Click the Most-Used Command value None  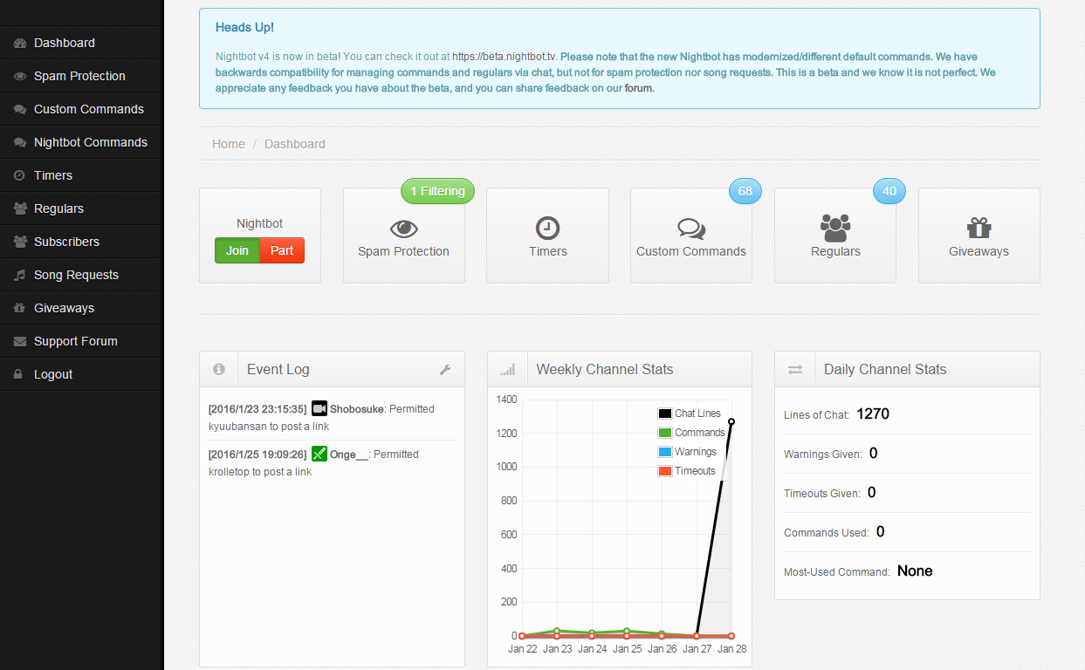[x=915, y=571]
